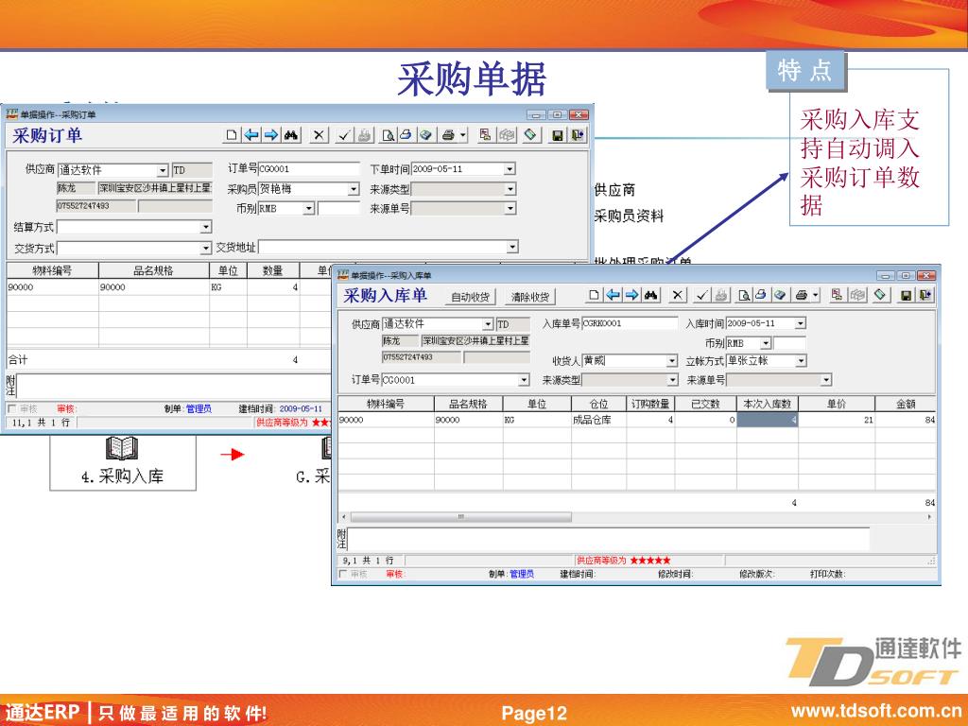Click 入库单号 field containing CGRK0001
The image size is (968, 726).
coord(630,323)
